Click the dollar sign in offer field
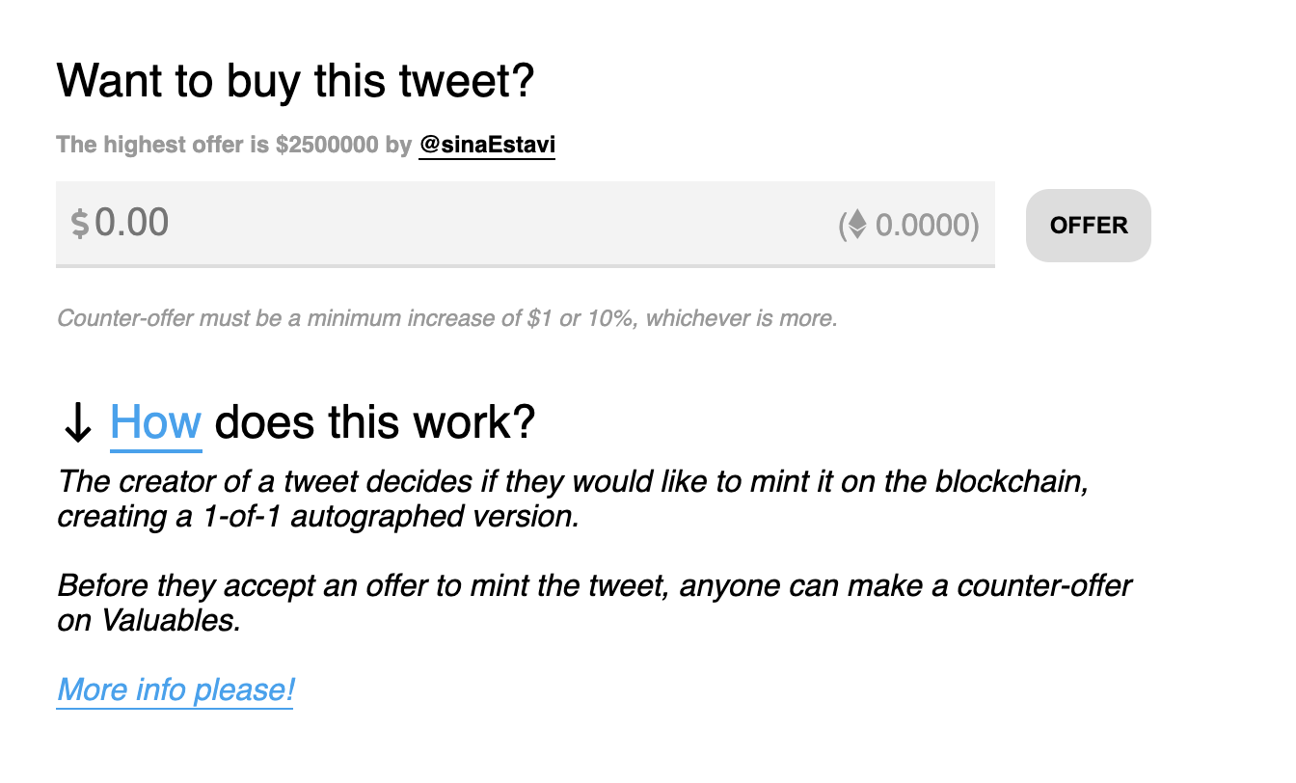 point(80,225)
